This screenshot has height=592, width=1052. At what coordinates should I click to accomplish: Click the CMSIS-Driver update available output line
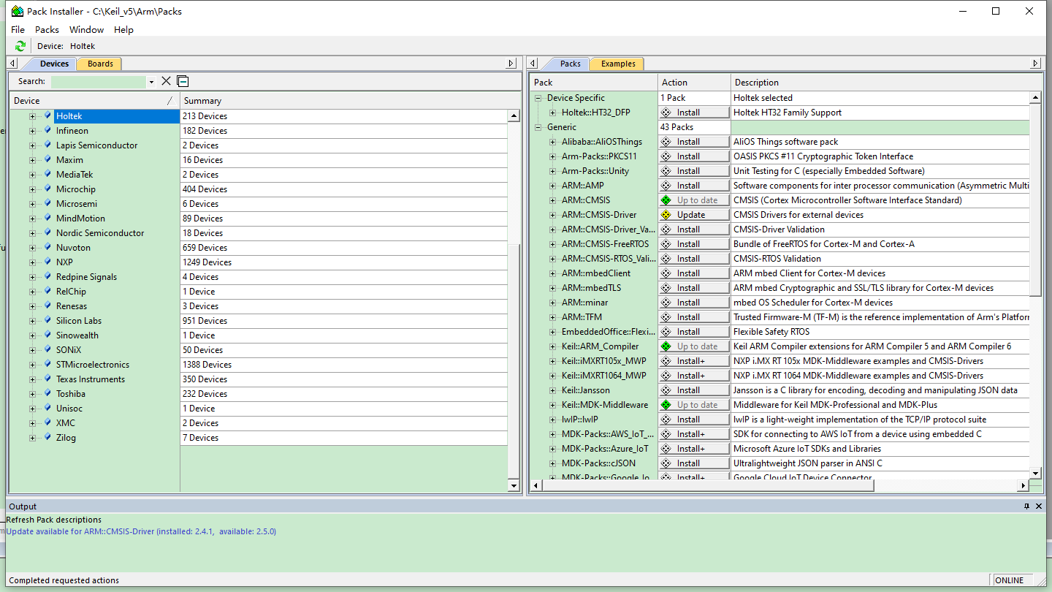tap(141, 531)
